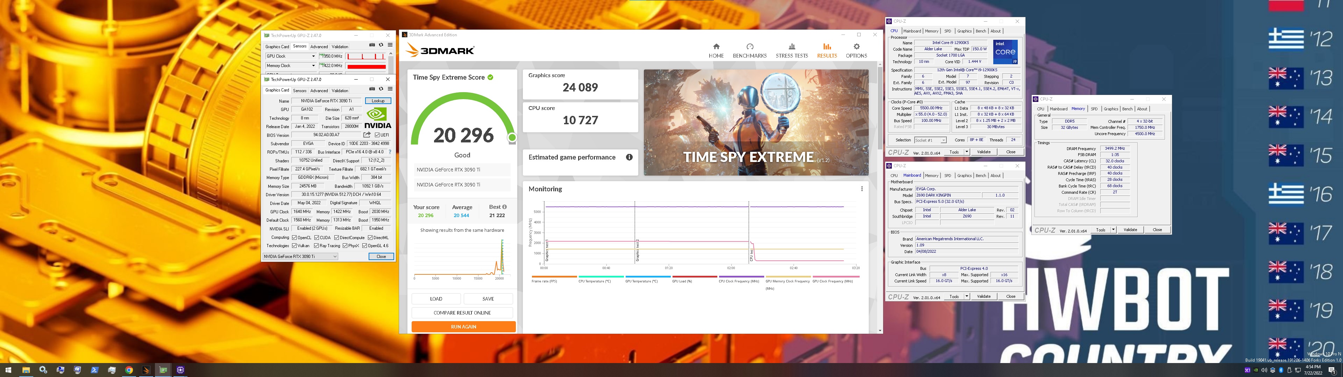Toggle DirectML checkbox in GPU-Z
Screen dimensions: 1343x377
click(370, 237)
